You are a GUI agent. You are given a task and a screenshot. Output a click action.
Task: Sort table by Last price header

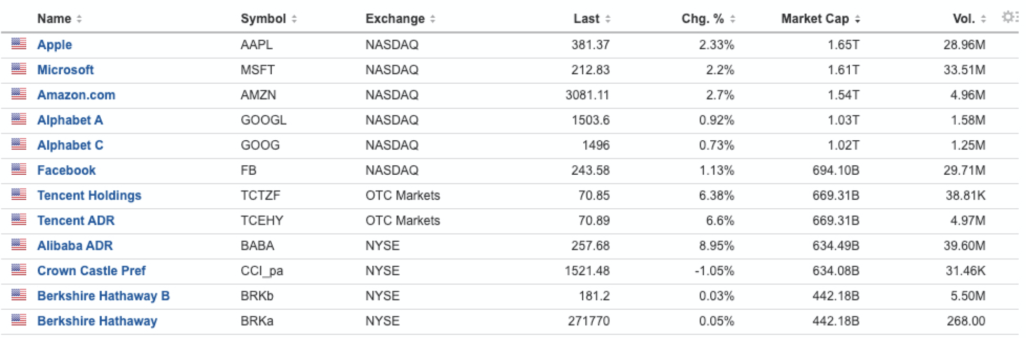pyautogui.click(x=592, y=19)
